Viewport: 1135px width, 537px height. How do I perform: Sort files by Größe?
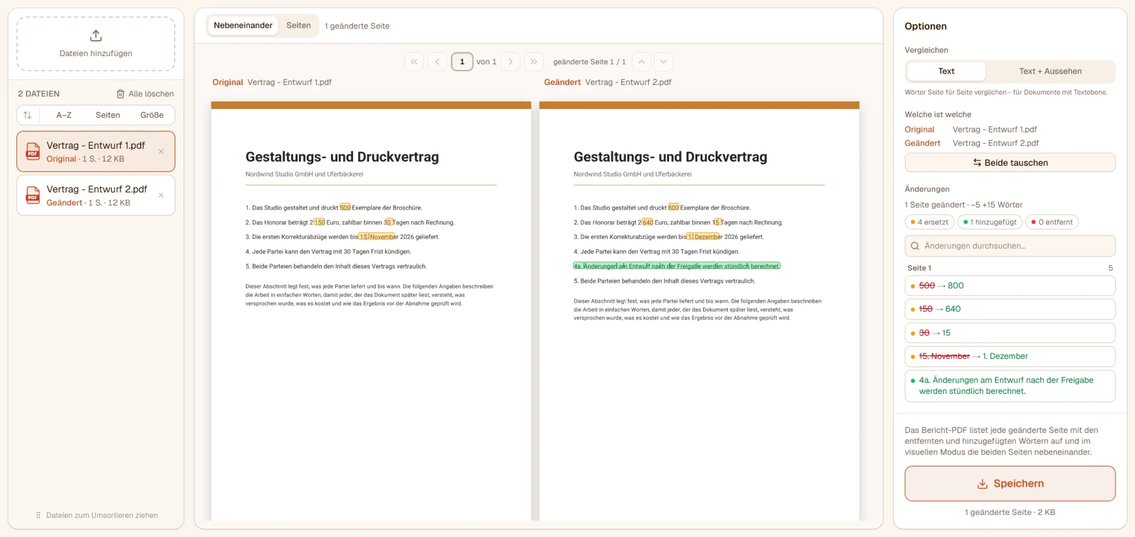pos(152,115)
